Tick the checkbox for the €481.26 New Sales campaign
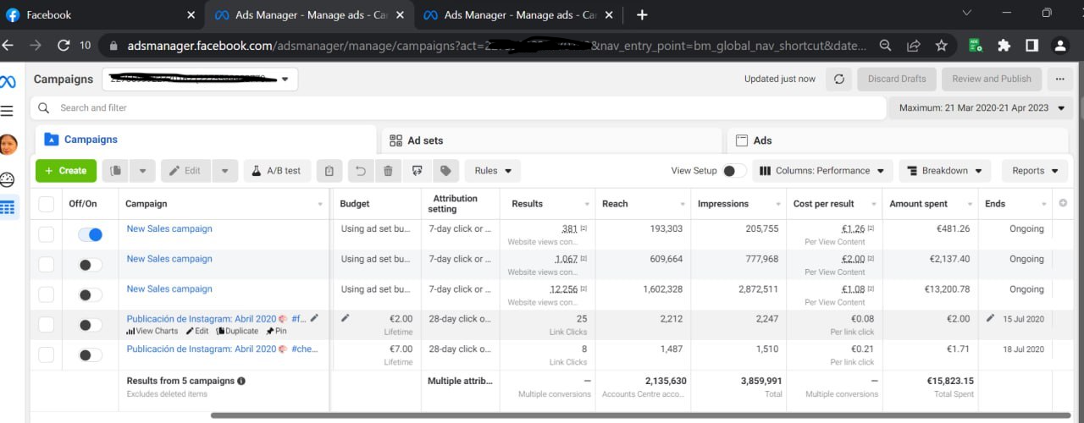The height and width of the screenshot is (423, 1084). [46, 234]
